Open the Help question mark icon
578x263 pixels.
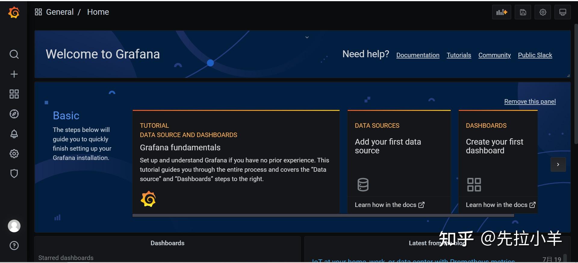point(14,246)
